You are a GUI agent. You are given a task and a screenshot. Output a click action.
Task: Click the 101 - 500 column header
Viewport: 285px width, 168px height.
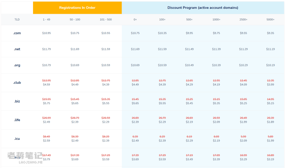(106, 19)
